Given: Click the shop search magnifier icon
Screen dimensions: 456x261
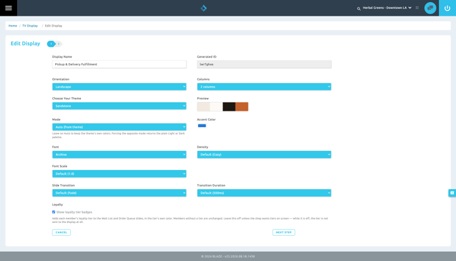Looking at the screenshot, I should [359, 9].
